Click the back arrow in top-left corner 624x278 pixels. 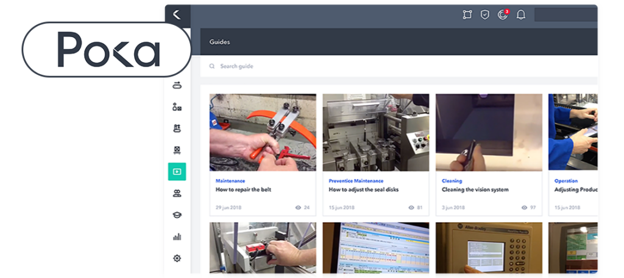click(x=177, y=15)
